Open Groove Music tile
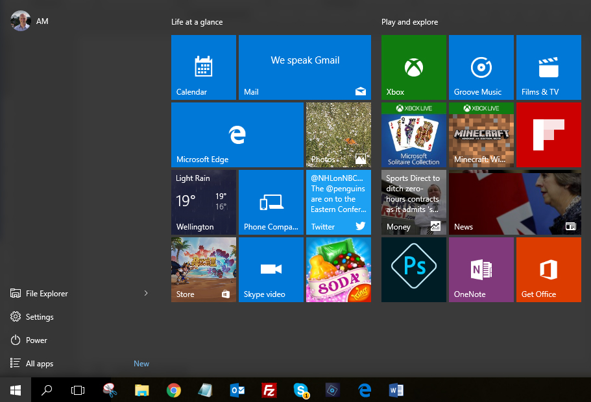Screen dimensions: 591x402 (481, 67)
